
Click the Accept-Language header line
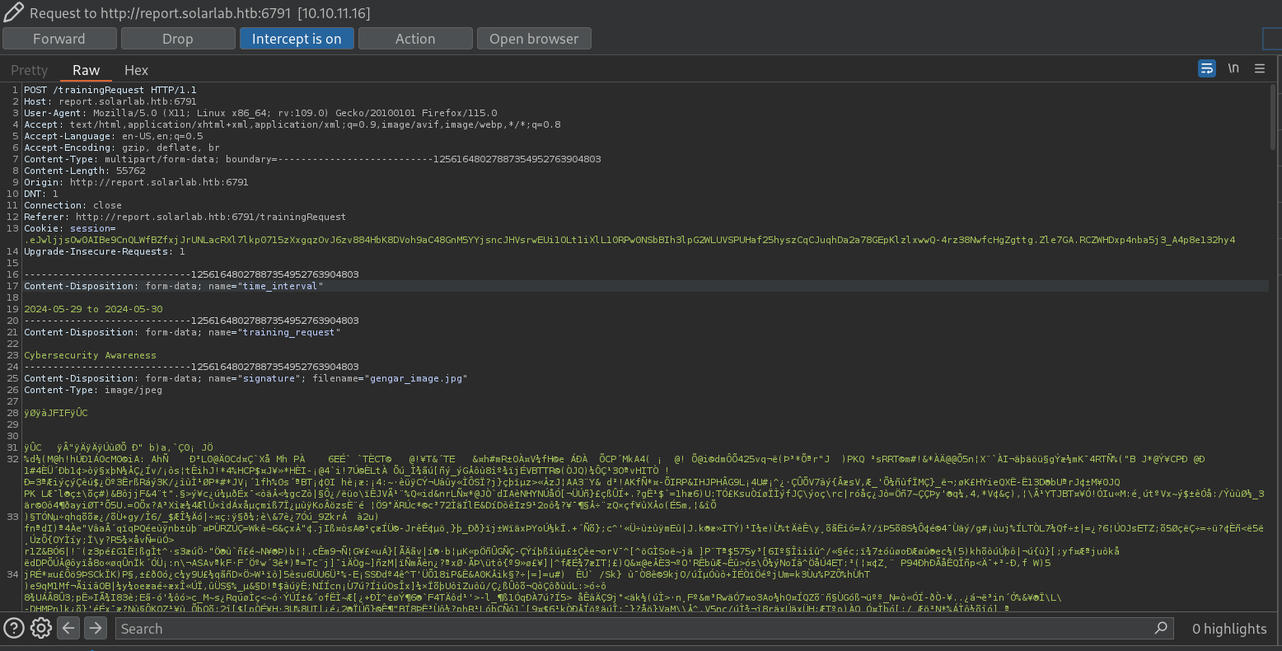click(113, 136)
